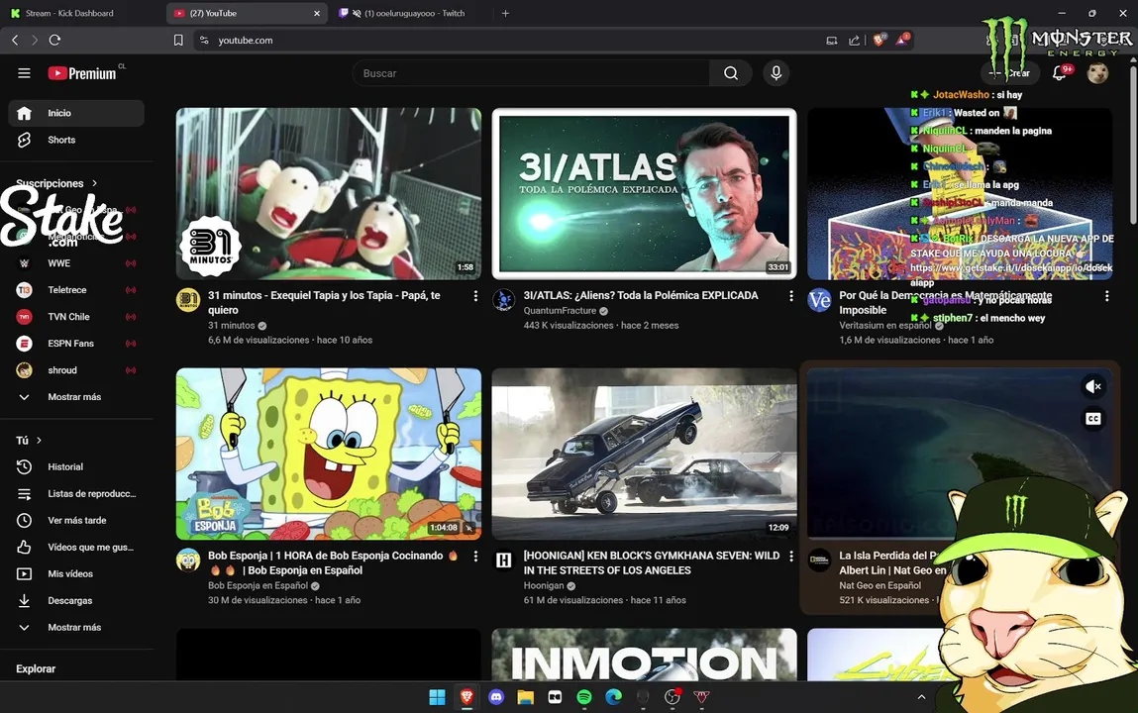Open more options for 31 minutos video
The width and height of the screenshot is (1138, 713).
[x=475, y=296]
